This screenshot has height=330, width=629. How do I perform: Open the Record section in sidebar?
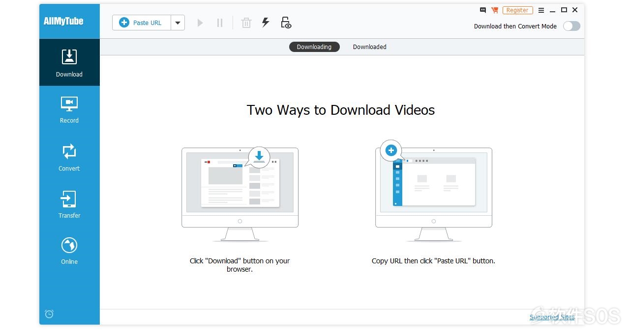tap(69, 110)
